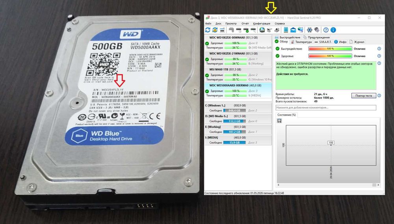
Task: Open the Файл menu
Action: click(x=208, y=23)
